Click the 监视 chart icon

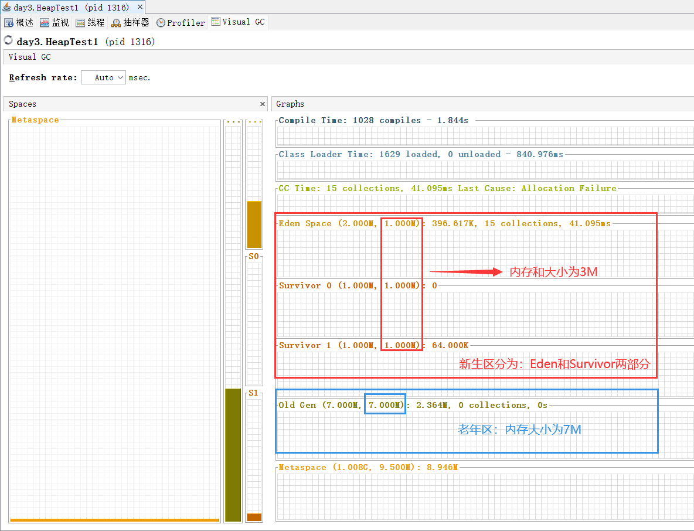click(x=45, y=23)
